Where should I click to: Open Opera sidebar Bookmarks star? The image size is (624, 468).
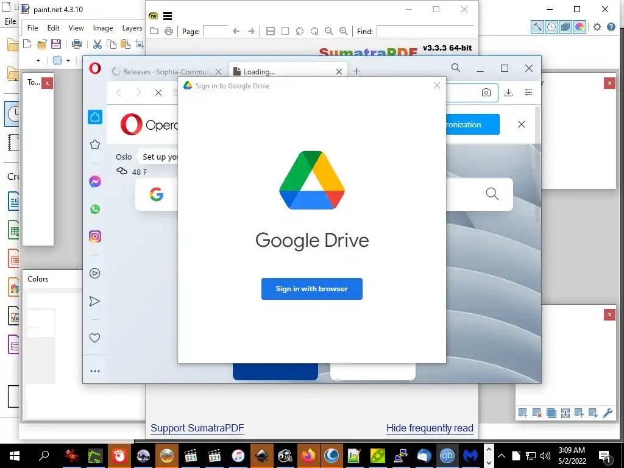click(94, 144)
